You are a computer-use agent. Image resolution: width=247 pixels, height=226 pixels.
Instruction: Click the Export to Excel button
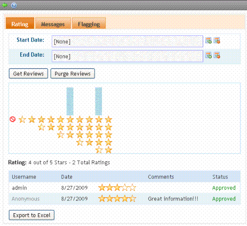[32, 215]
